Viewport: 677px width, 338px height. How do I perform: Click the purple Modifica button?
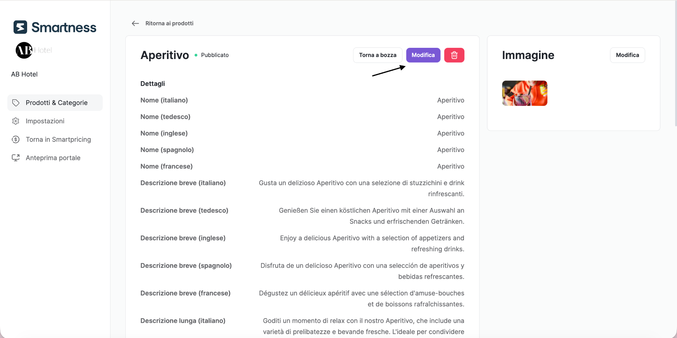click(x=423, y=55)
